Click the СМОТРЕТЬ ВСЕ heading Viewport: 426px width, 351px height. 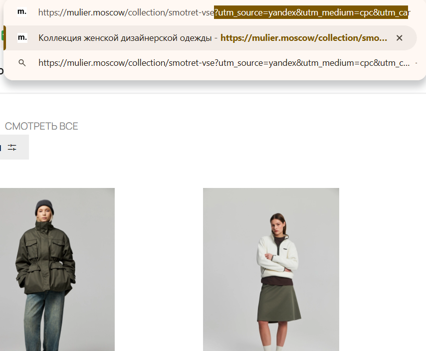coord(41,126)
